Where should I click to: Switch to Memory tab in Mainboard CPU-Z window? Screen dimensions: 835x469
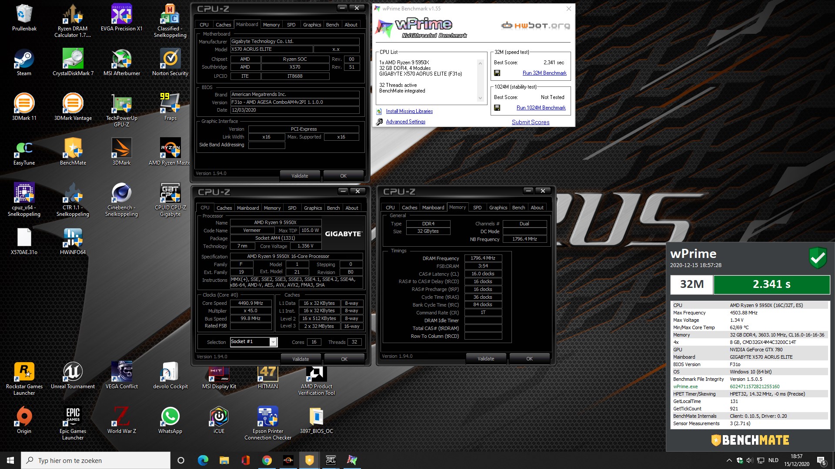pyautogui.click(x=271, y=25)
